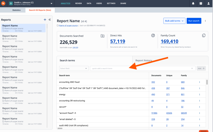Open row menu for audit AND risk term
Screen dimensions: 213x132
click(199, 126)
